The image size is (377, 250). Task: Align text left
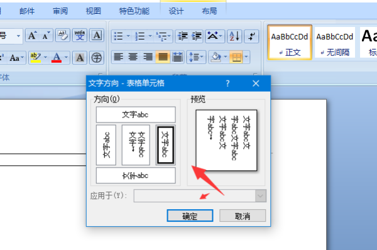(x=119, y=57)
